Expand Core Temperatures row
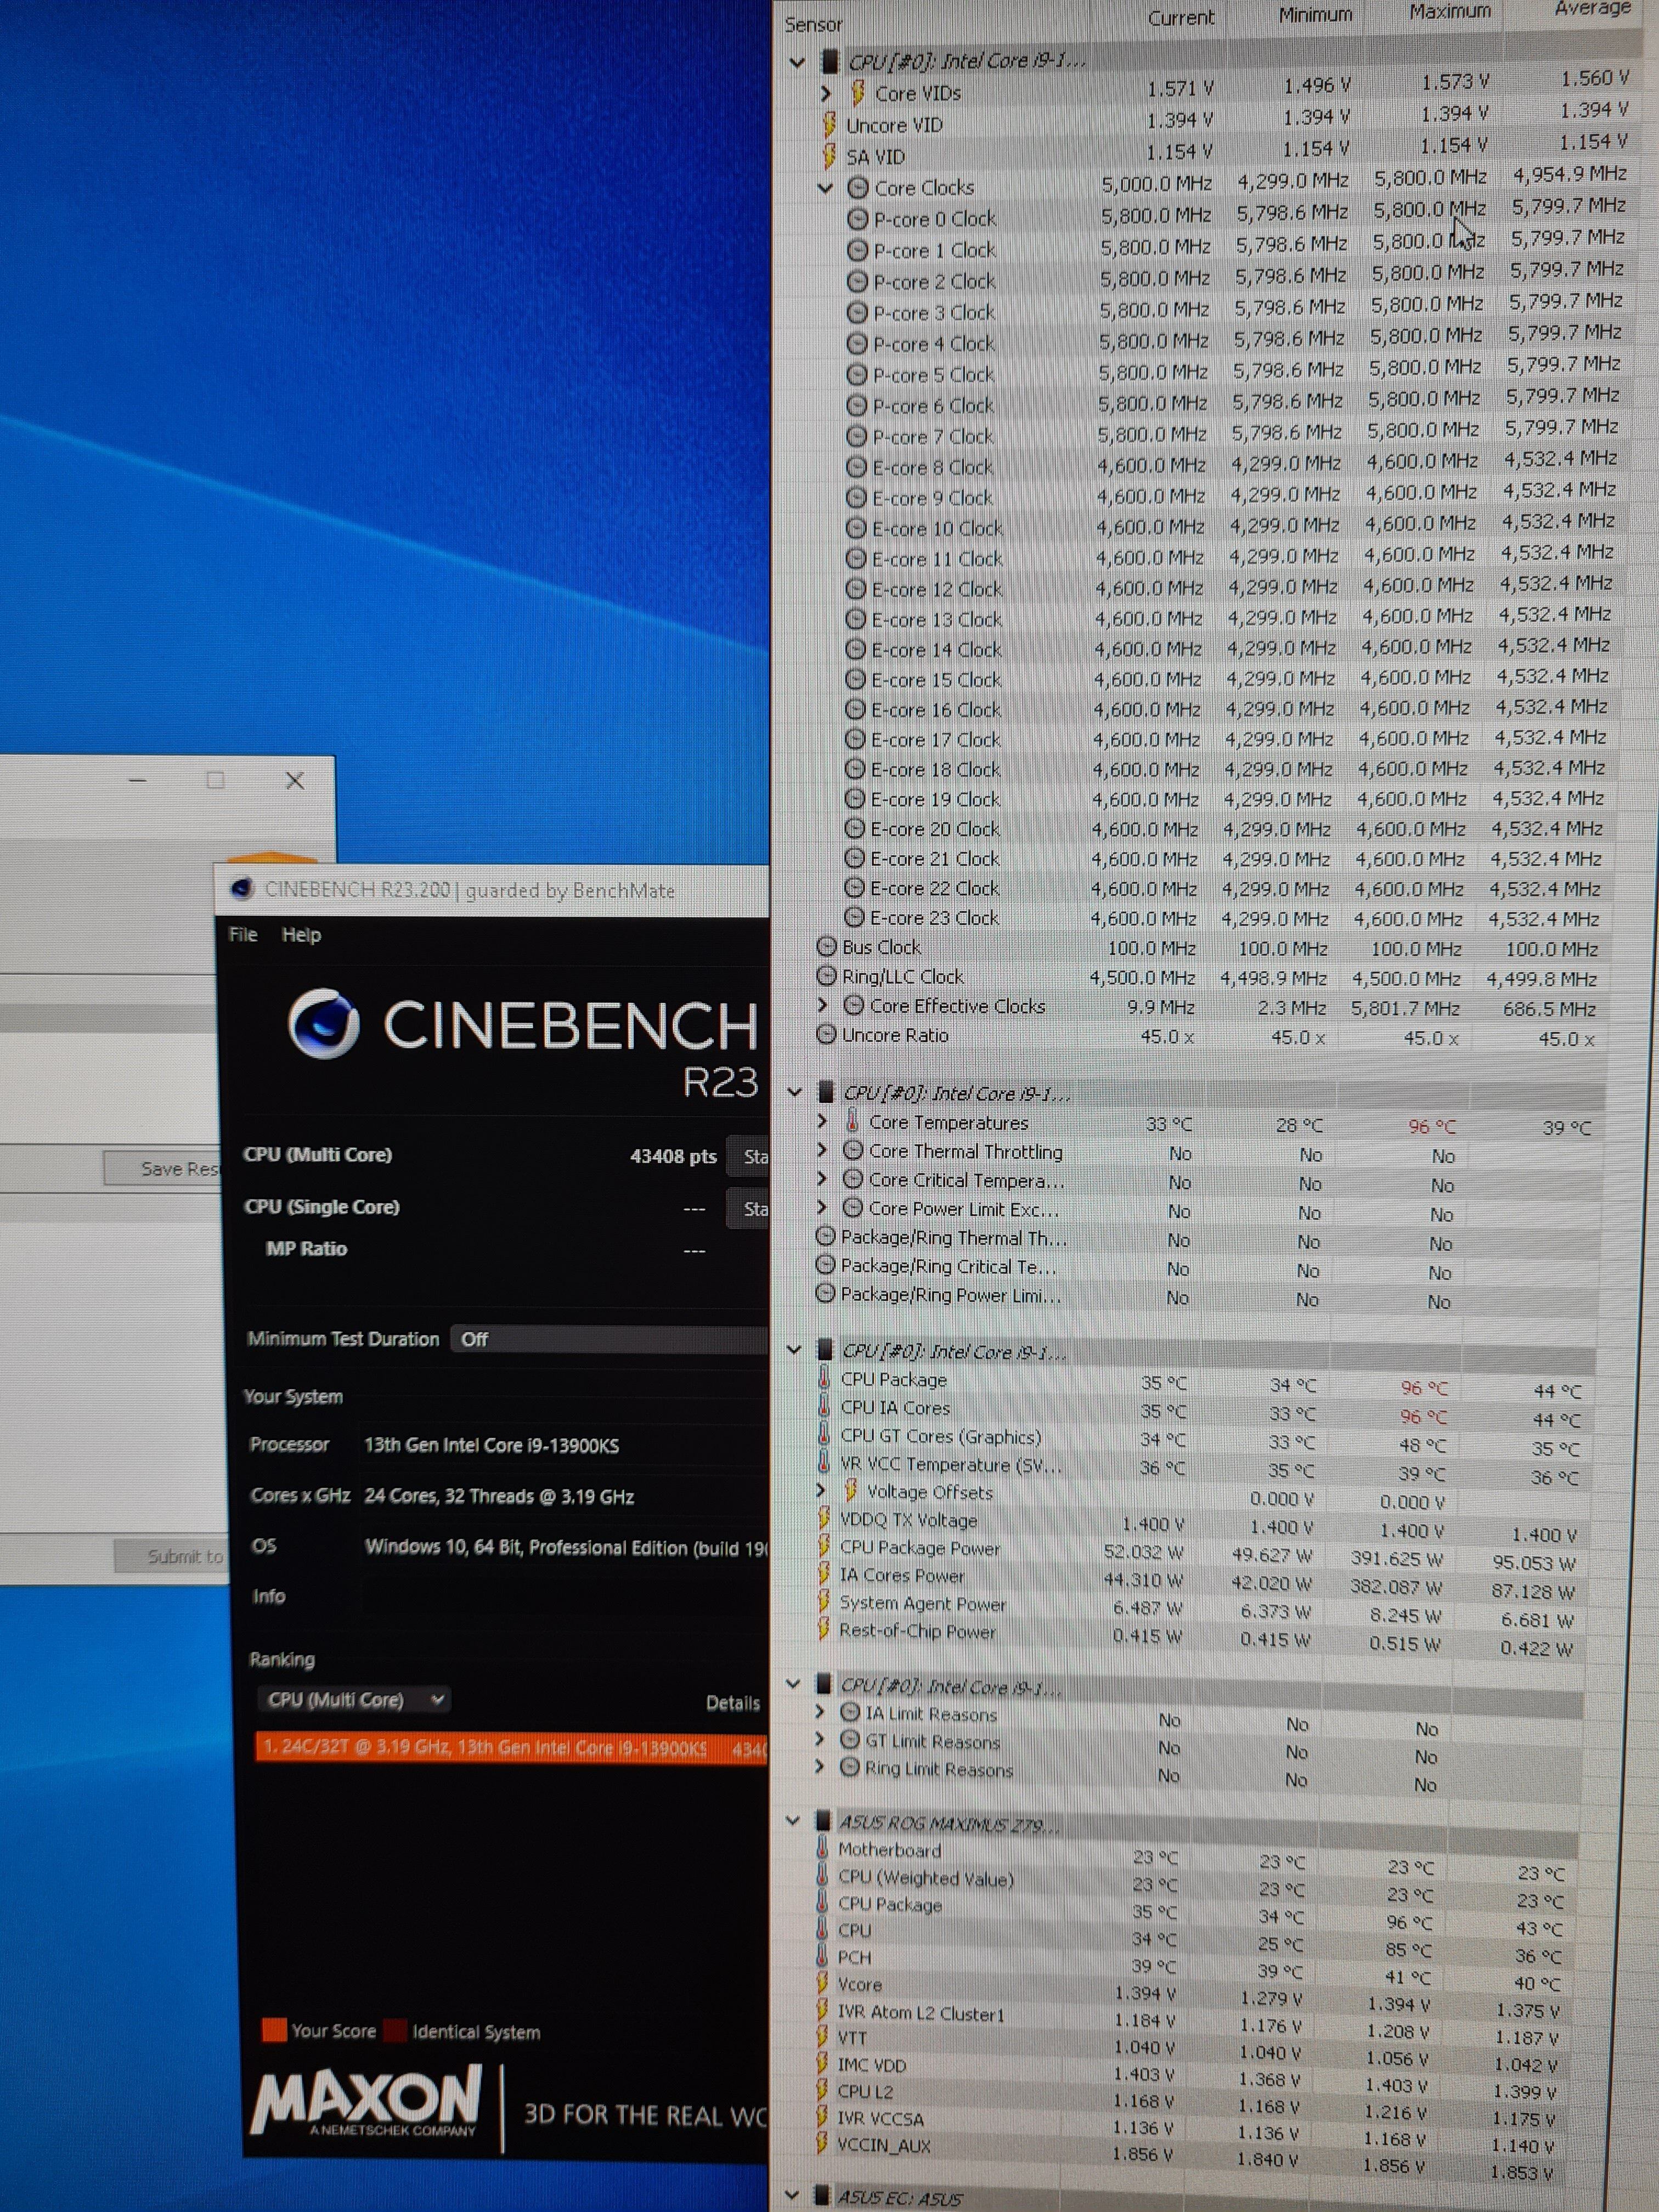 tap(822, 1121)
